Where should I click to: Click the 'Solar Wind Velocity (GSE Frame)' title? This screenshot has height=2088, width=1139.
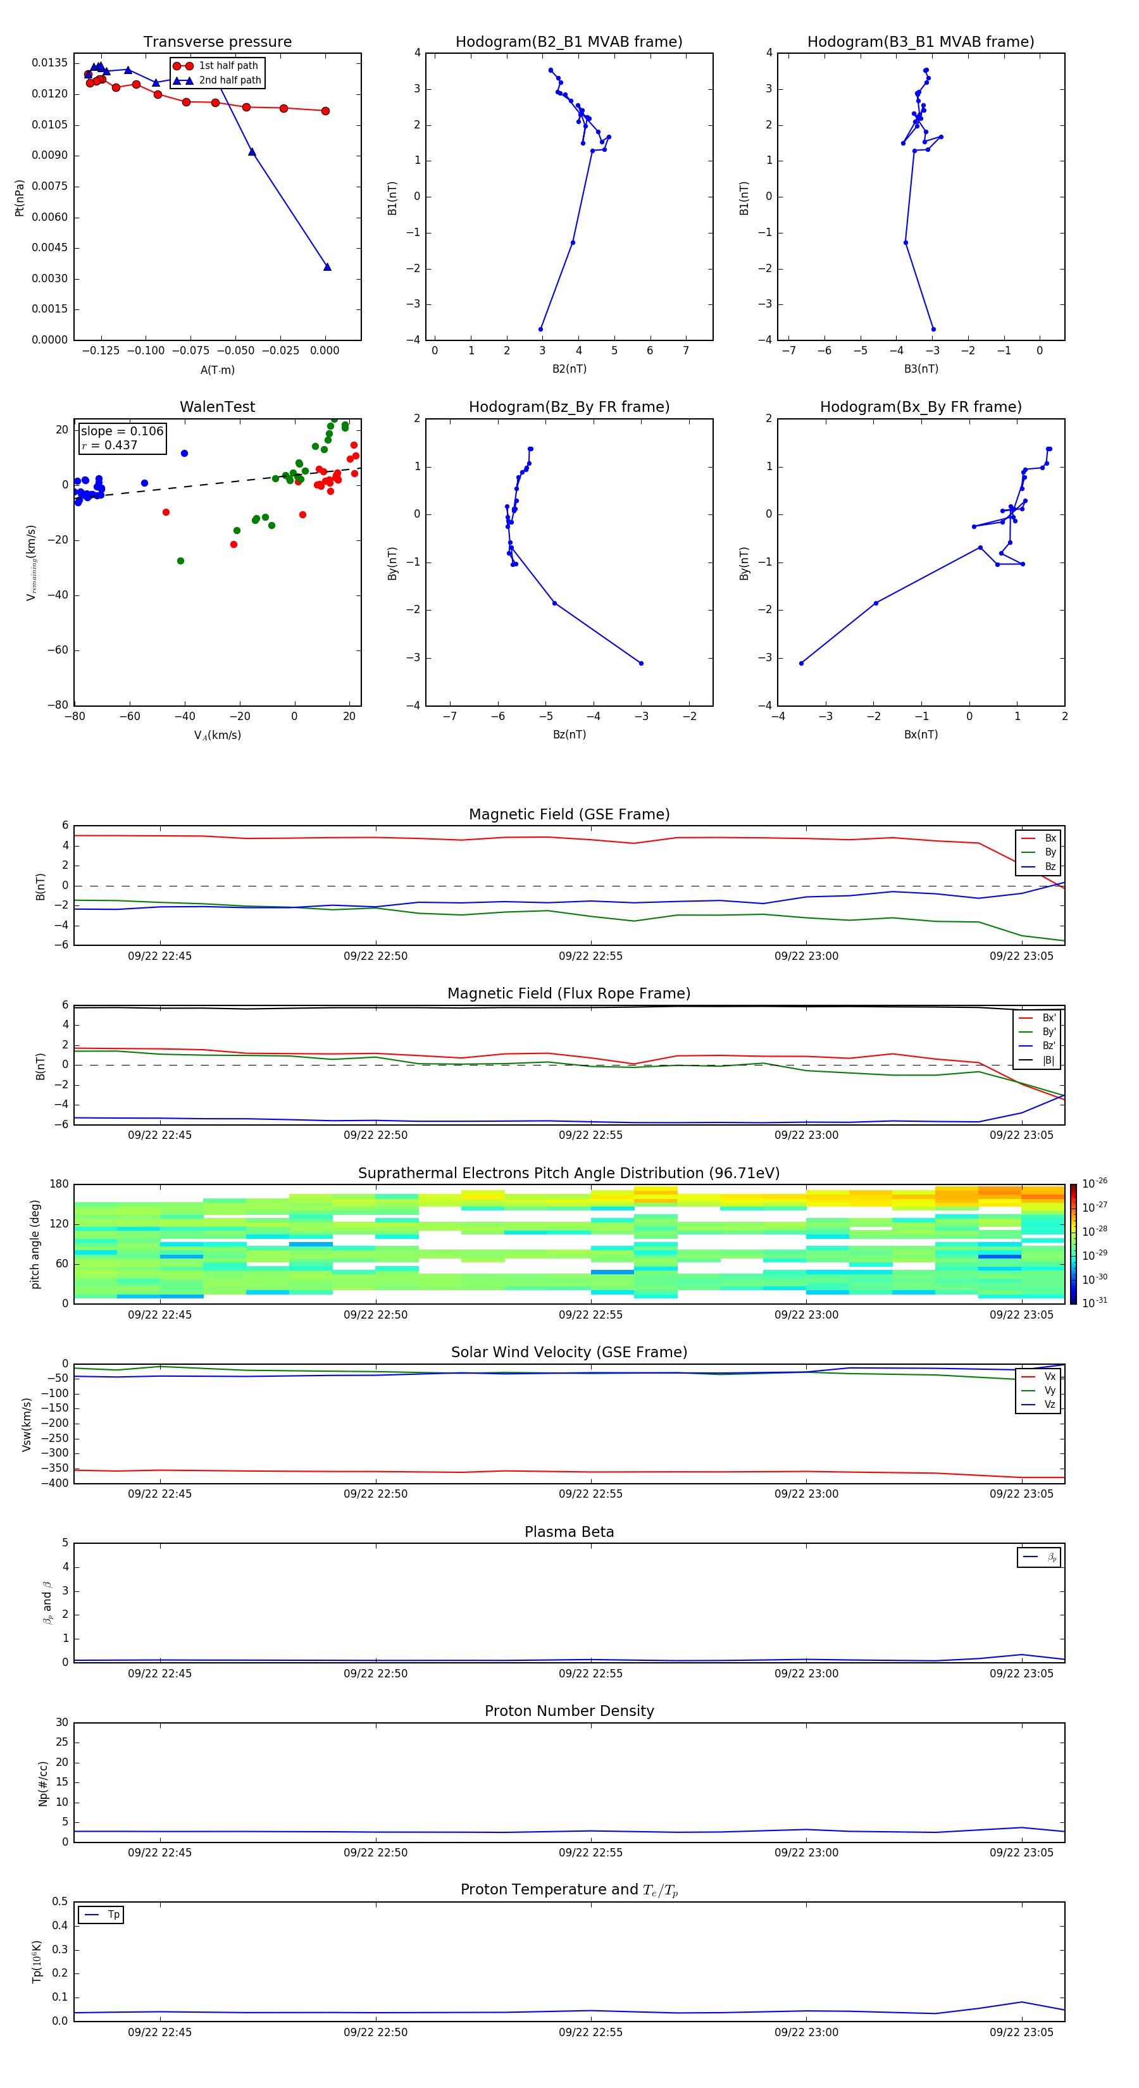click(569, 1353)
